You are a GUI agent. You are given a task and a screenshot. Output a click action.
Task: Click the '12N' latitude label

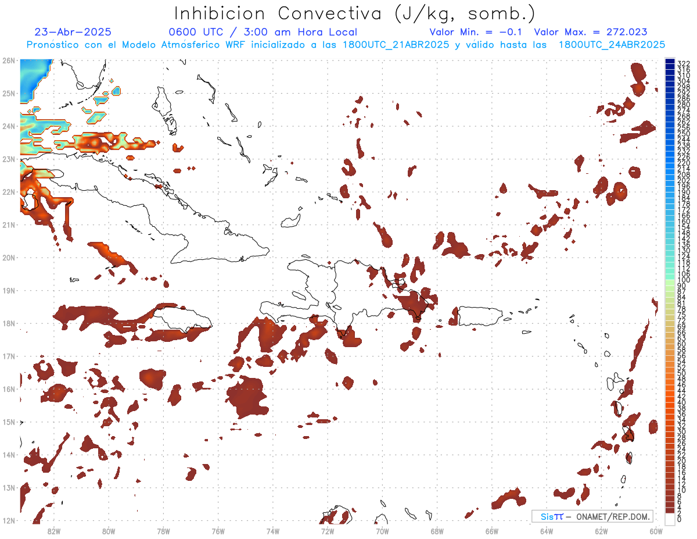click(9, 520)
